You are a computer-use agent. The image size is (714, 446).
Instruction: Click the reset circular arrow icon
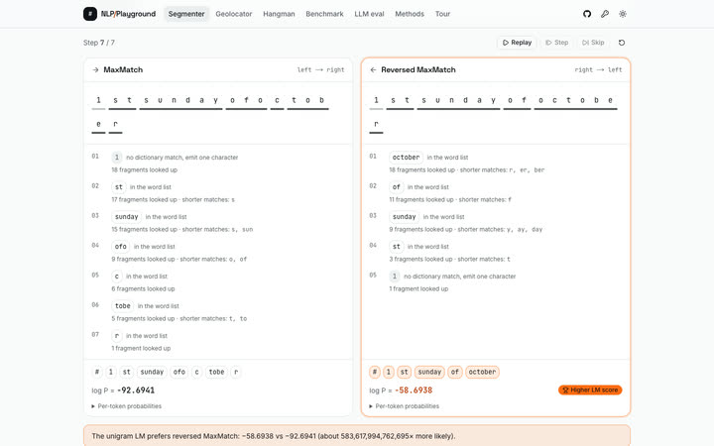[622, 43]
